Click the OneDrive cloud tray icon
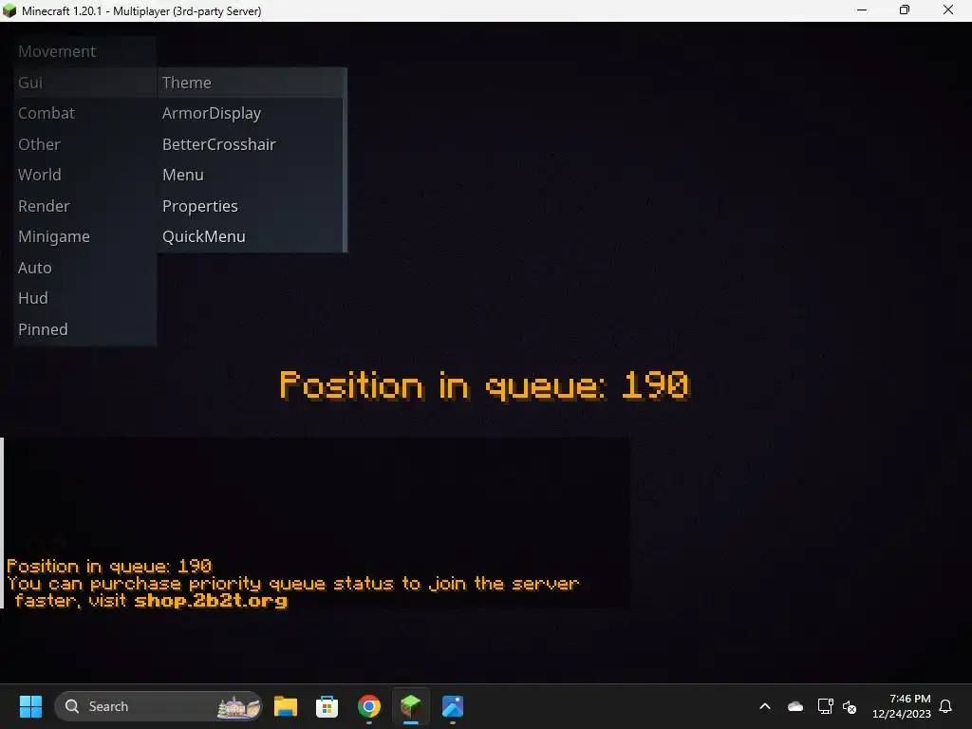 pos(795,706)
